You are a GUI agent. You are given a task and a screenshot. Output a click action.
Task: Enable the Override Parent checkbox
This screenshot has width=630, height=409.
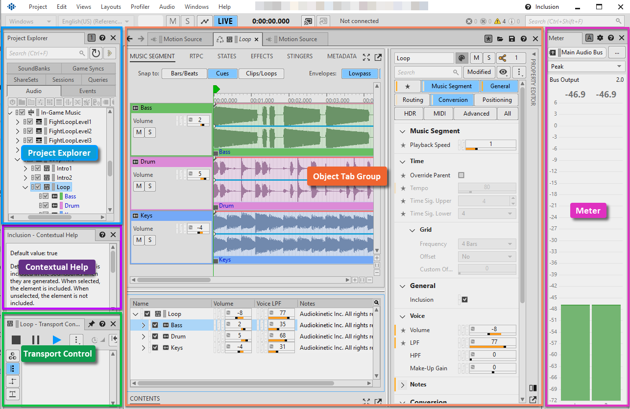461,175
